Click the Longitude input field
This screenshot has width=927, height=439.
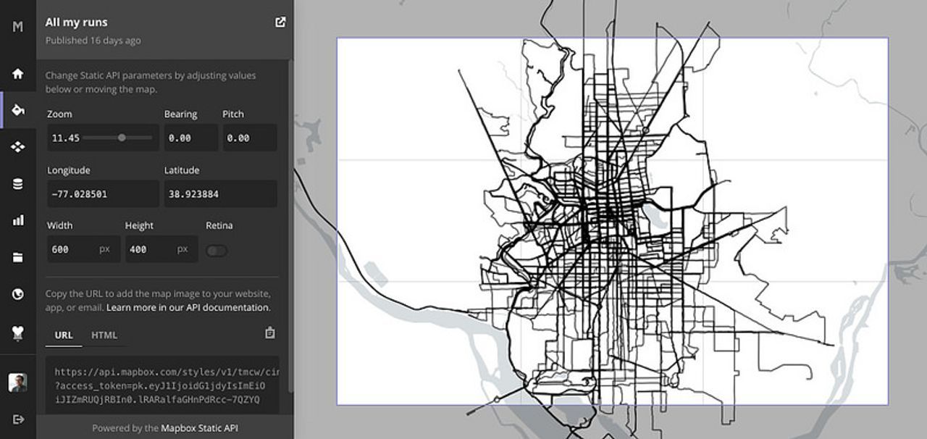coord(102,194)
